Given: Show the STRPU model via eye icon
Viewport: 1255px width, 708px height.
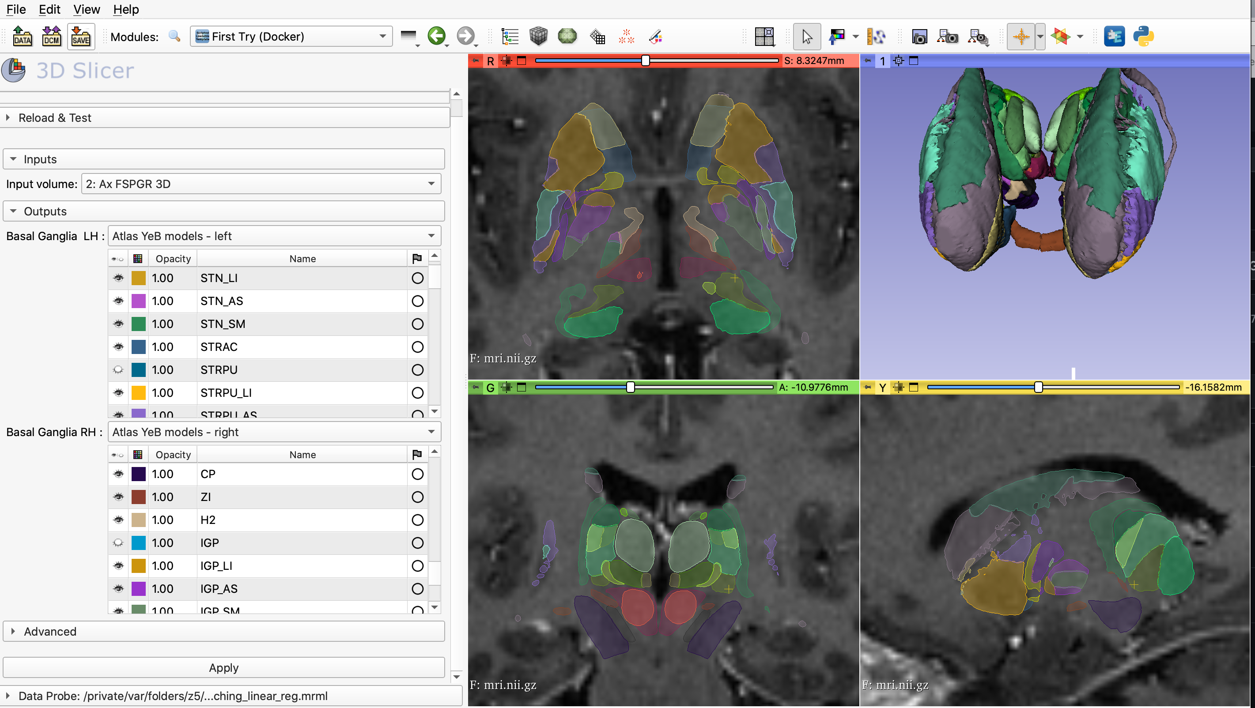Looking at the screenshot, I should pyautogui.click(x=118, y=369).
